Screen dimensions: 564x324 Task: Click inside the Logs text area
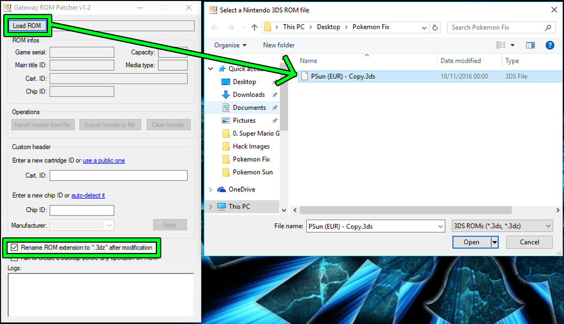101,294
